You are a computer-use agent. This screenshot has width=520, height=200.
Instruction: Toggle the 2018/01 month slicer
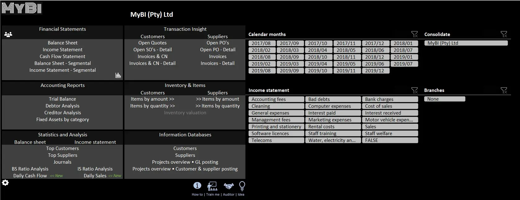(404, 43)
